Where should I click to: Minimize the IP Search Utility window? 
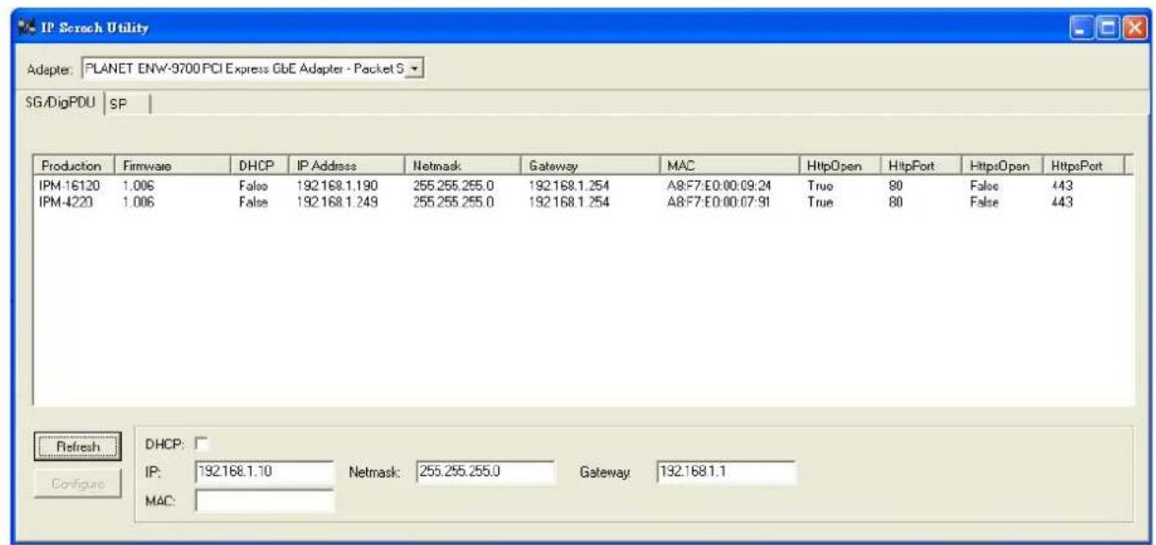[1081, 29]
